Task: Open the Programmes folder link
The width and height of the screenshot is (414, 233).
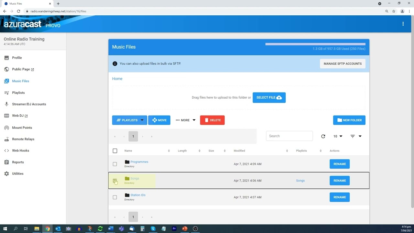Action: tap(139, 162)
